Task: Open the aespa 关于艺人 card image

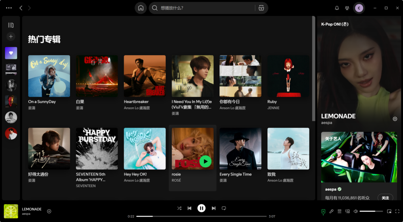Action: point(359,157)
